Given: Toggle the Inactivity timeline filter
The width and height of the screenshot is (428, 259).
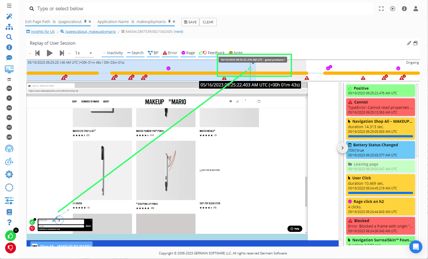Looking at the screenshot, I should coord(113,53).
